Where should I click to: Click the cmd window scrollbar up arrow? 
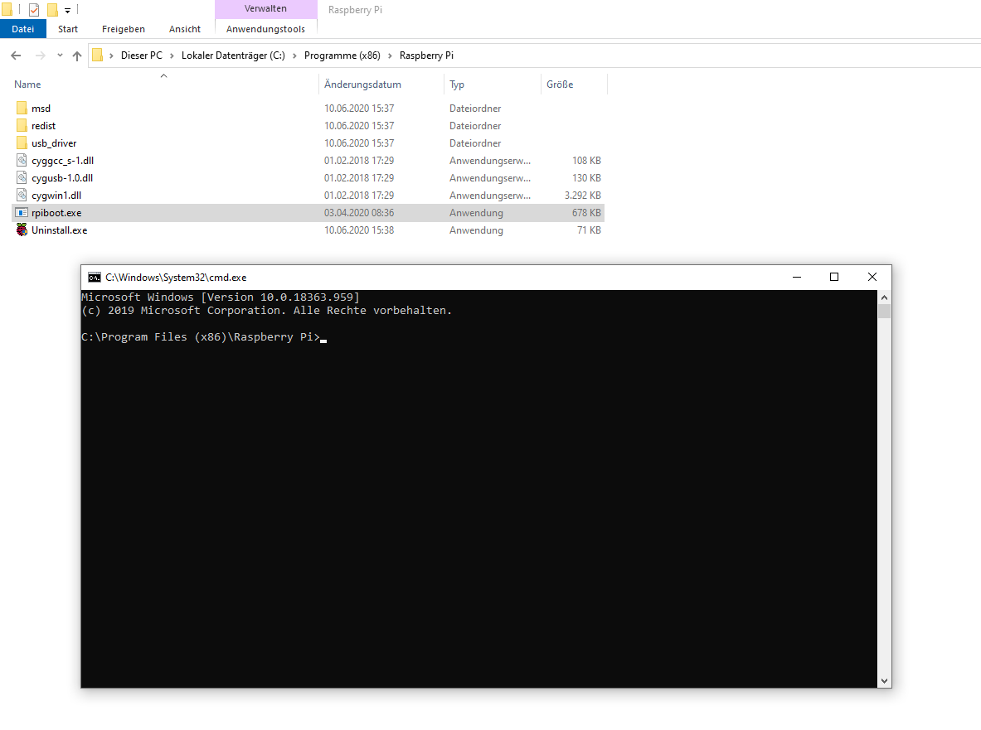(884, 297)
